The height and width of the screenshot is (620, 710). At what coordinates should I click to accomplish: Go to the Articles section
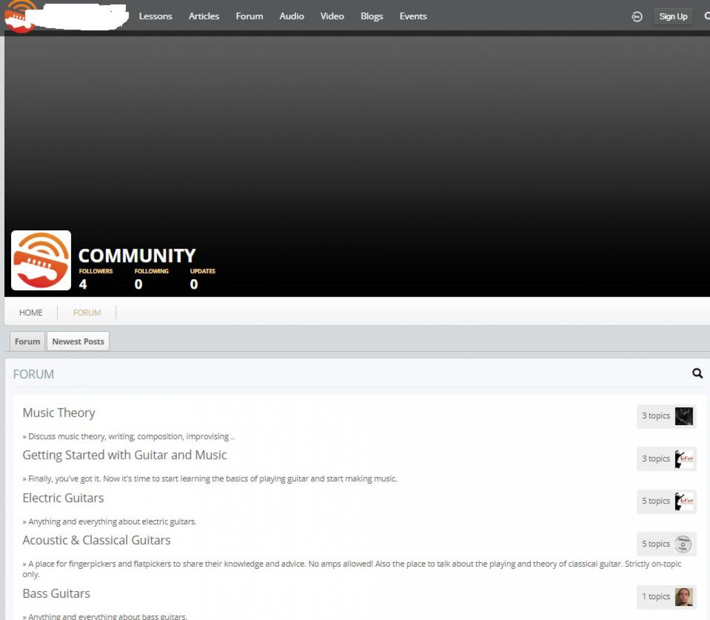click(204, 16)
